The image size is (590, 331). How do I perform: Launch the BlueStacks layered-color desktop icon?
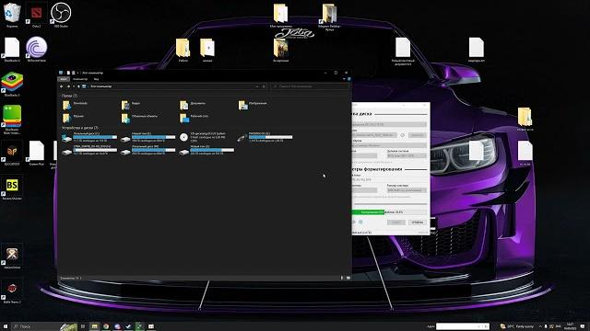tap(12, 83)
